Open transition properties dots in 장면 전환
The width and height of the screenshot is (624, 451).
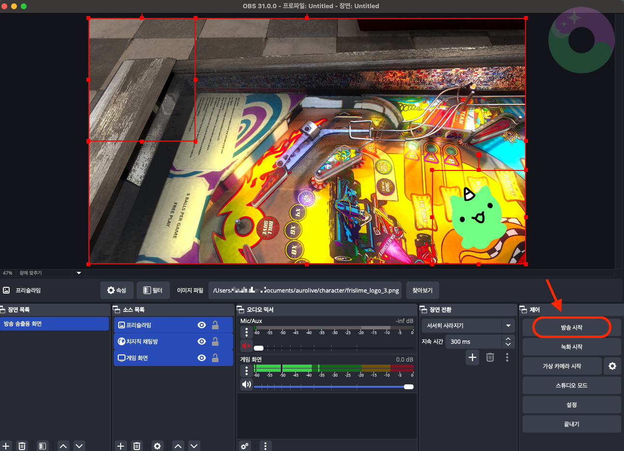point(507,357)
